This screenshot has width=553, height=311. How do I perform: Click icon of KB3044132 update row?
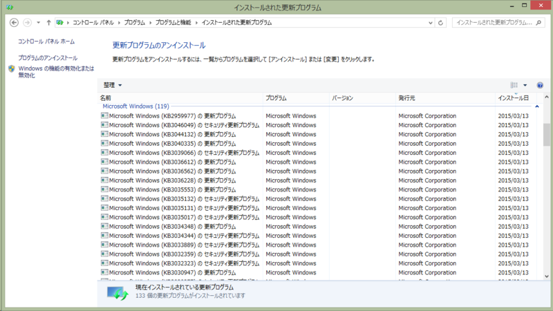click(x=104, y=134)
